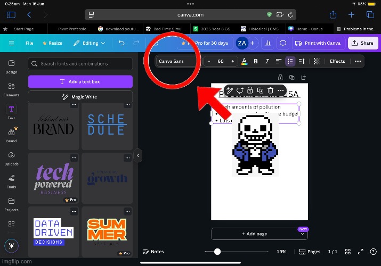Open the Notes panel
The width and height of the screenshot is (381, 266).
tap(153, 252)
